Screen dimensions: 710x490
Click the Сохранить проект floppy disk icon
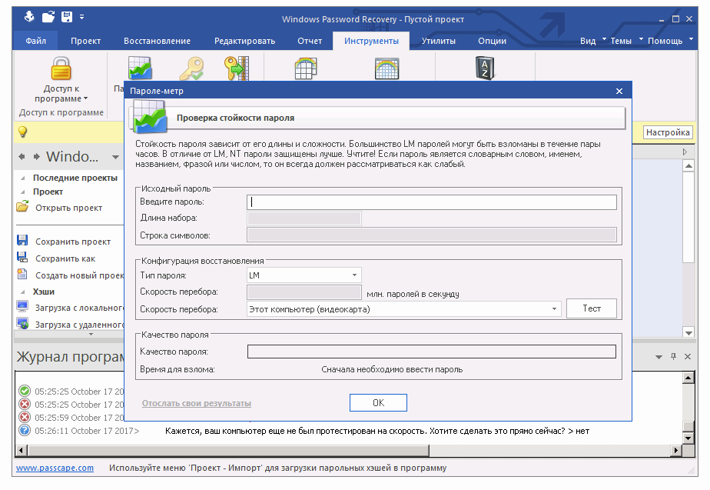[22, 240]
